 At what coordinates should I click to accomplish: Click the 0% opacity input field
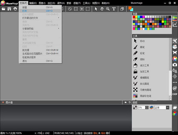[x=142, y=107]
